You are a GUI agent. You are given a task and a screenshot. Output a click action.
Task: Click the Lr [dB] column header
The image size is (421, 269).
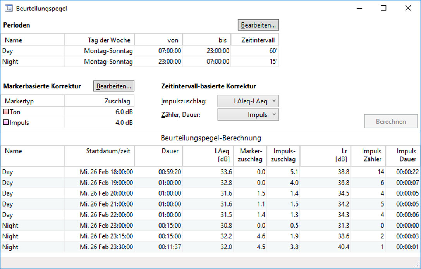click(325, 155)
